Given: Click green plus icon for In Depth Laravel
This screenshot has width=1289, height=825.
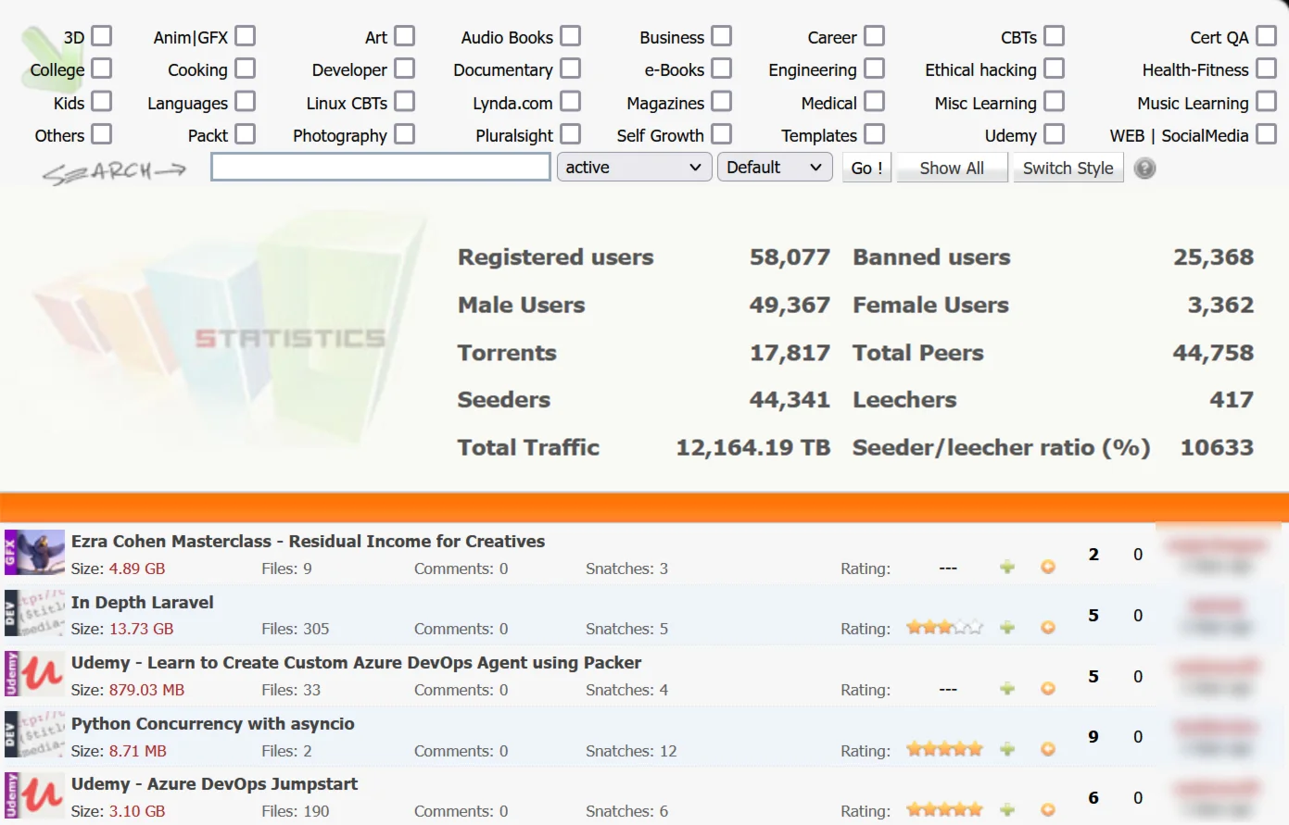Looking at the screenshot, I should 1007,628.
